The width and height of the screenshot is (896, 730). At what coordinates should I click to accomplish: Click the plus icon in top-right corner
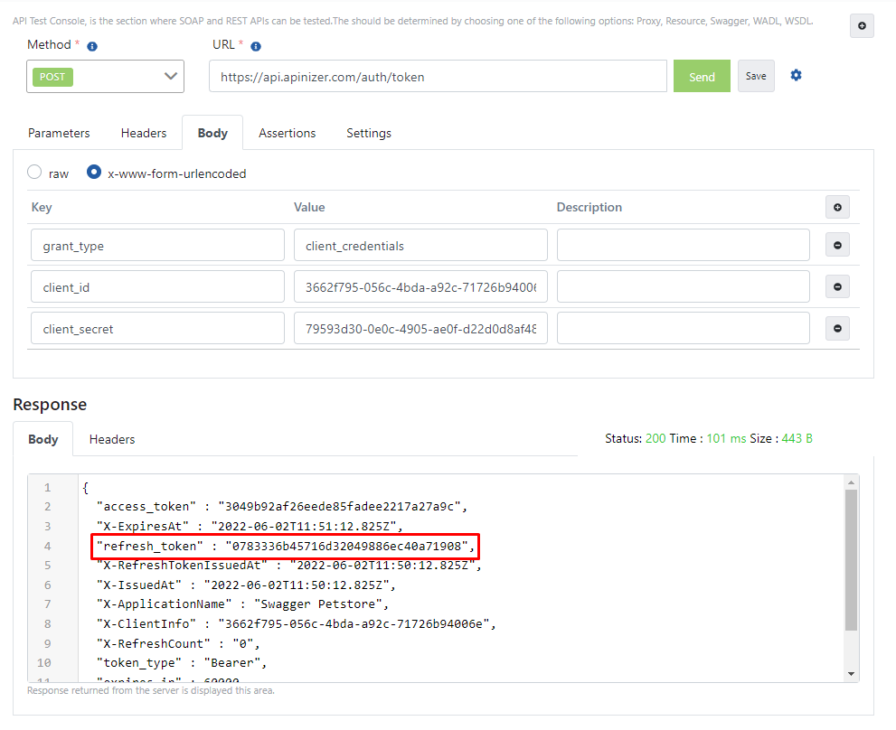click(x=862, y=26)
